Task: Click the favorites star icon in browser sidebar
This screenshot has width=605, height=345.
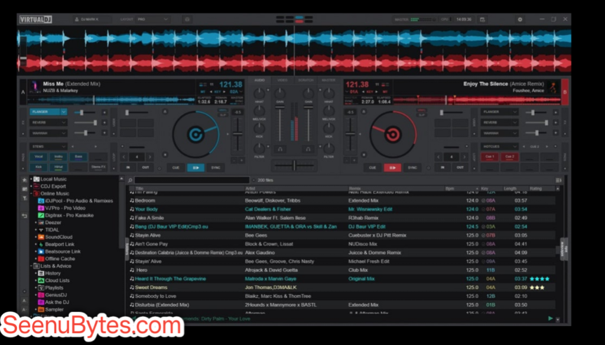Action: click(x=24, y=180)
